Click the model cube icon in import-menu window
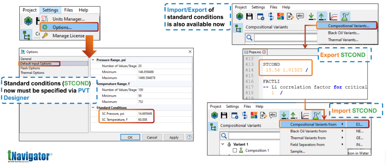Screen dimensions: 386x164 (x=214, y=115)
